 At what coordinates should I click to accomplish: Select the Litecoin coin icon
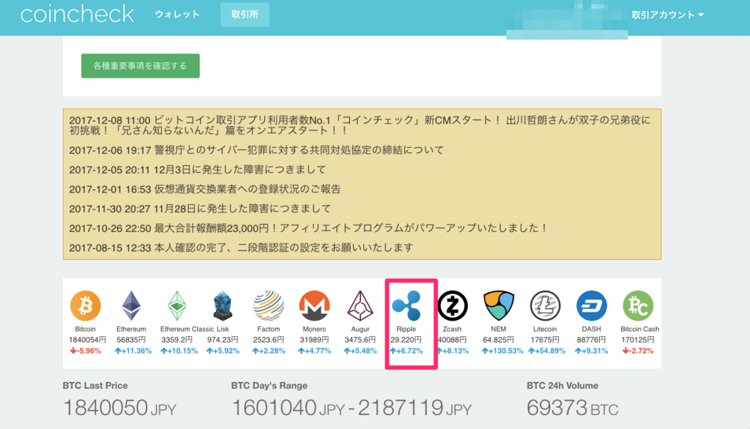(545, 306)
